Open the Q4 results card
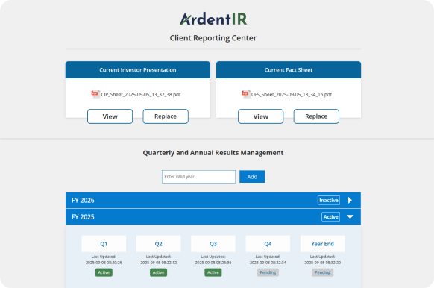The image size is (434, 288). 268,244
